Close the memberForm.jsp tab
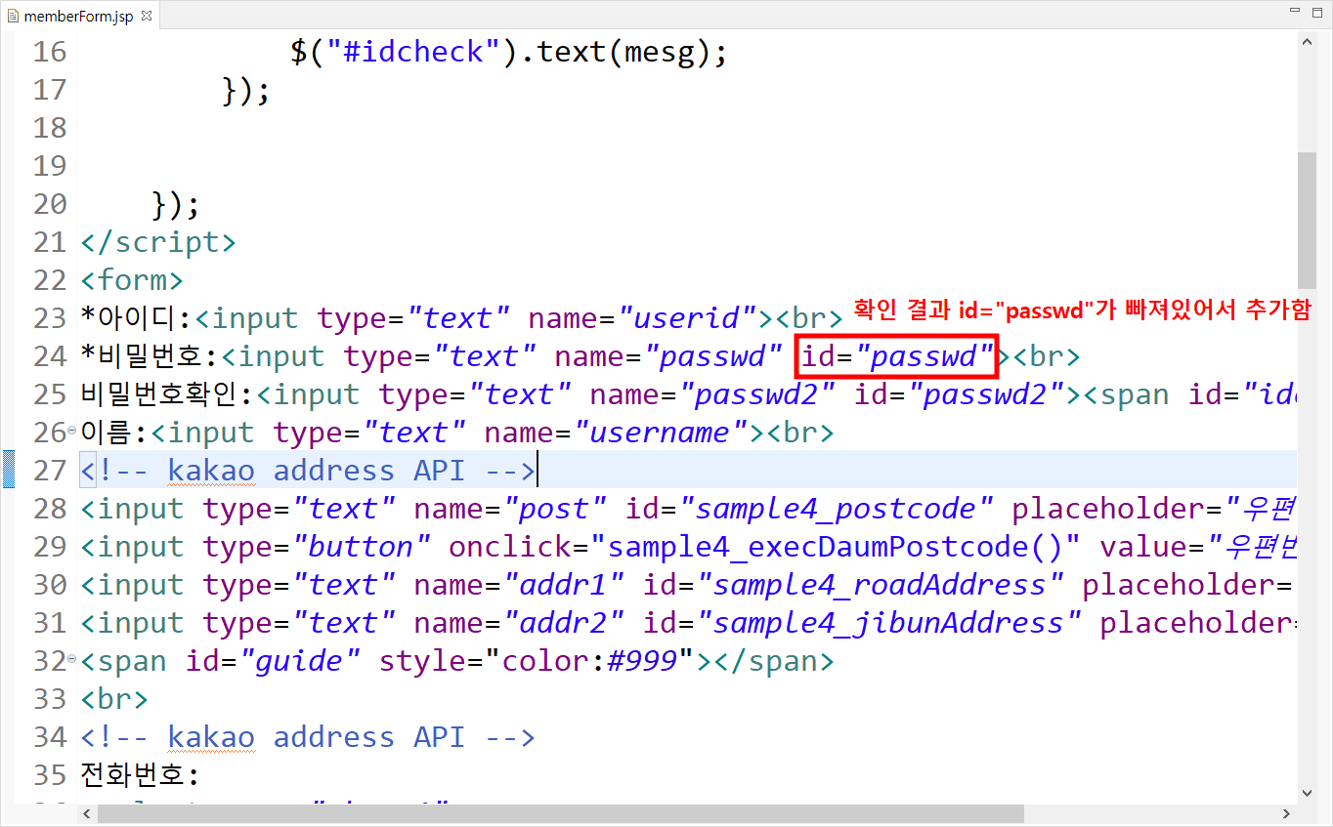This screenshot has height=827, width=1333. pos(146,17)
